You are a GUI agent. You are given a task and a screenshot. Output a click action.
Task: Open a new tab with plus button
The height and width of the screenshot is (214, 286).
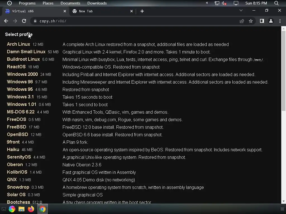point(142,11)
